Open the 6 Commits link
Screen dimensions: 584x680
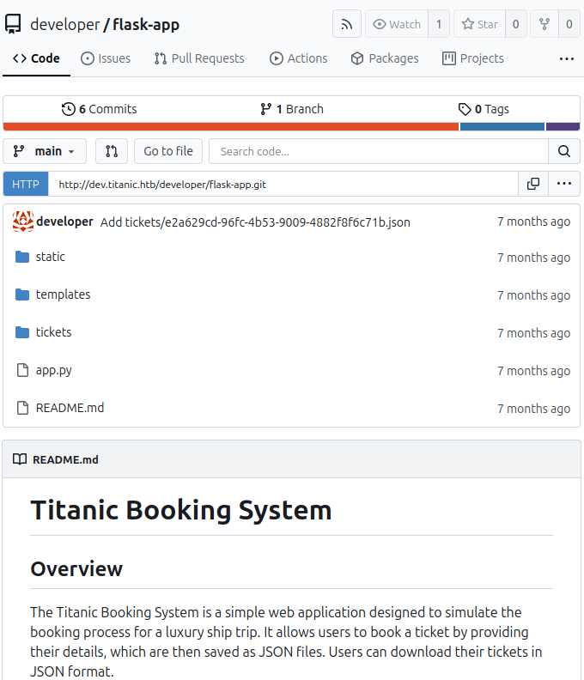100,109
